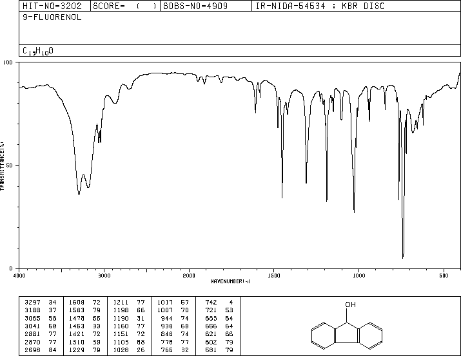Click the 9-fluorenol structure drawing
The image size is (461, 356).
pyautogui.click(x=347, y=326)
